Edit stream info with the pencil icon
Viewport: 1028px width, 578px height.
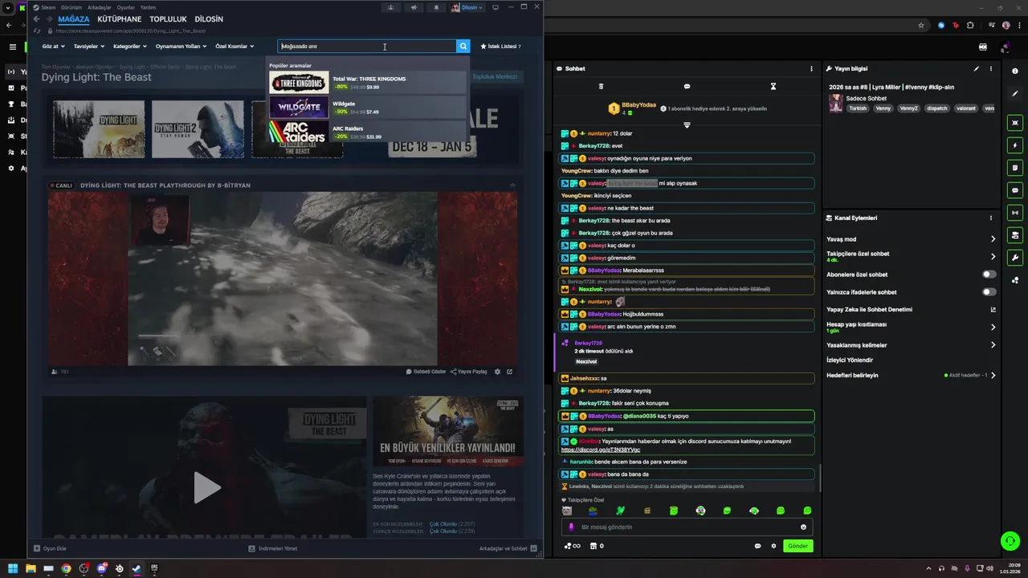pos(977,69)
